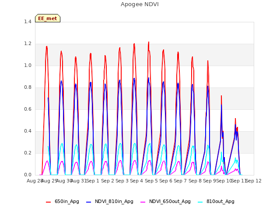Click the 0.8 y-axis label
280x210 pixels.
click(28, 87)
